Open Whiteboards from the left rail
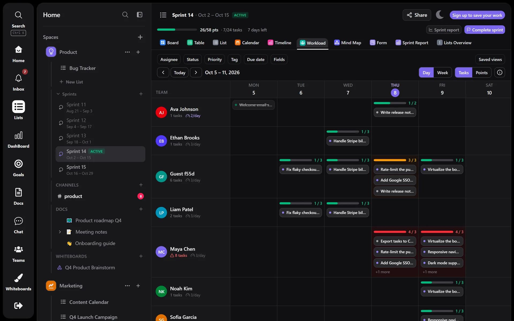 click(x=18, y=282)
